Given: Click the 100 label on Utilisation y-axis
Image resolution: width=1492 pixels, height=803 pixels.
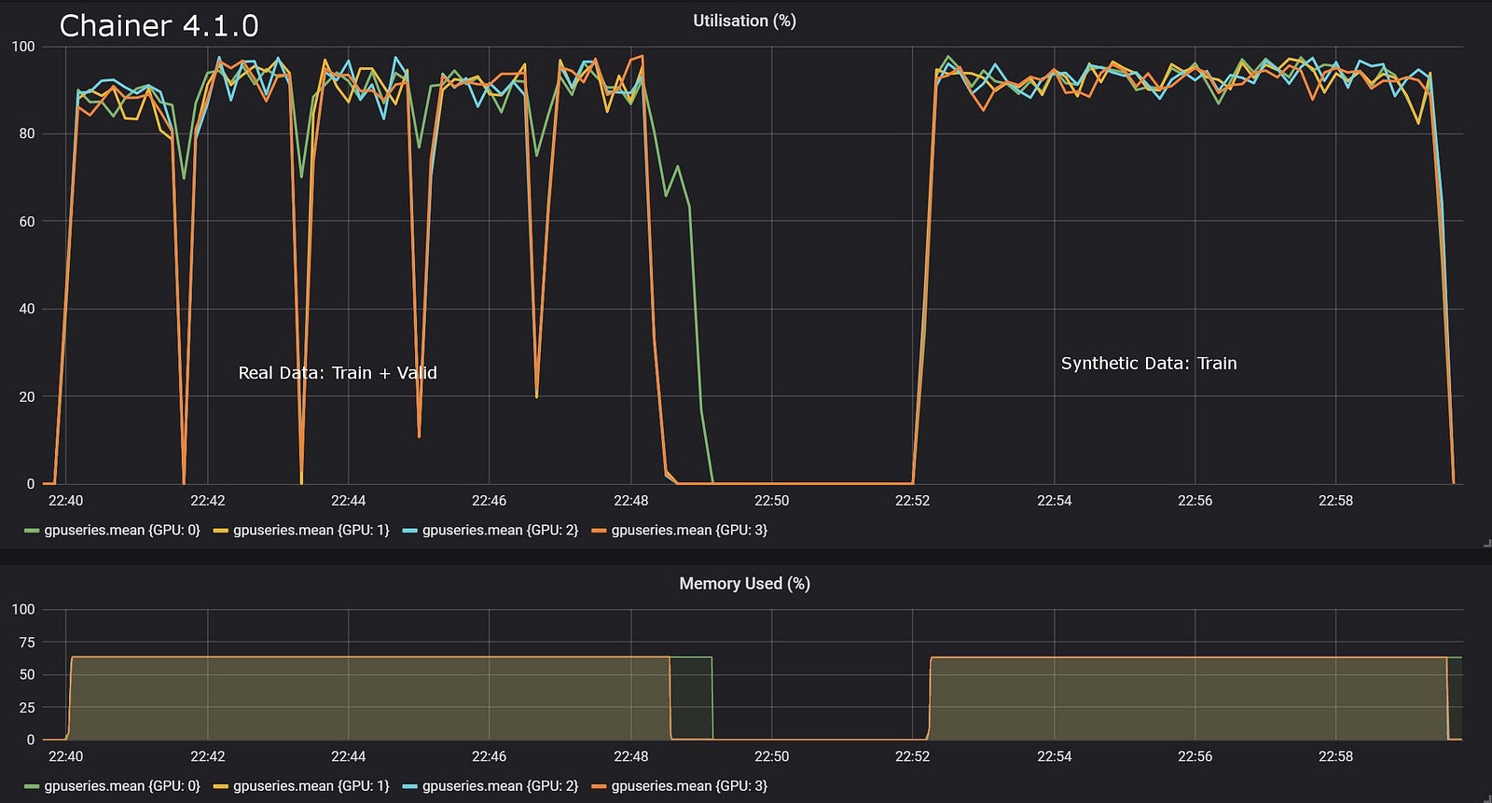Looking at the screenshot, I should [x=23, y=47].
